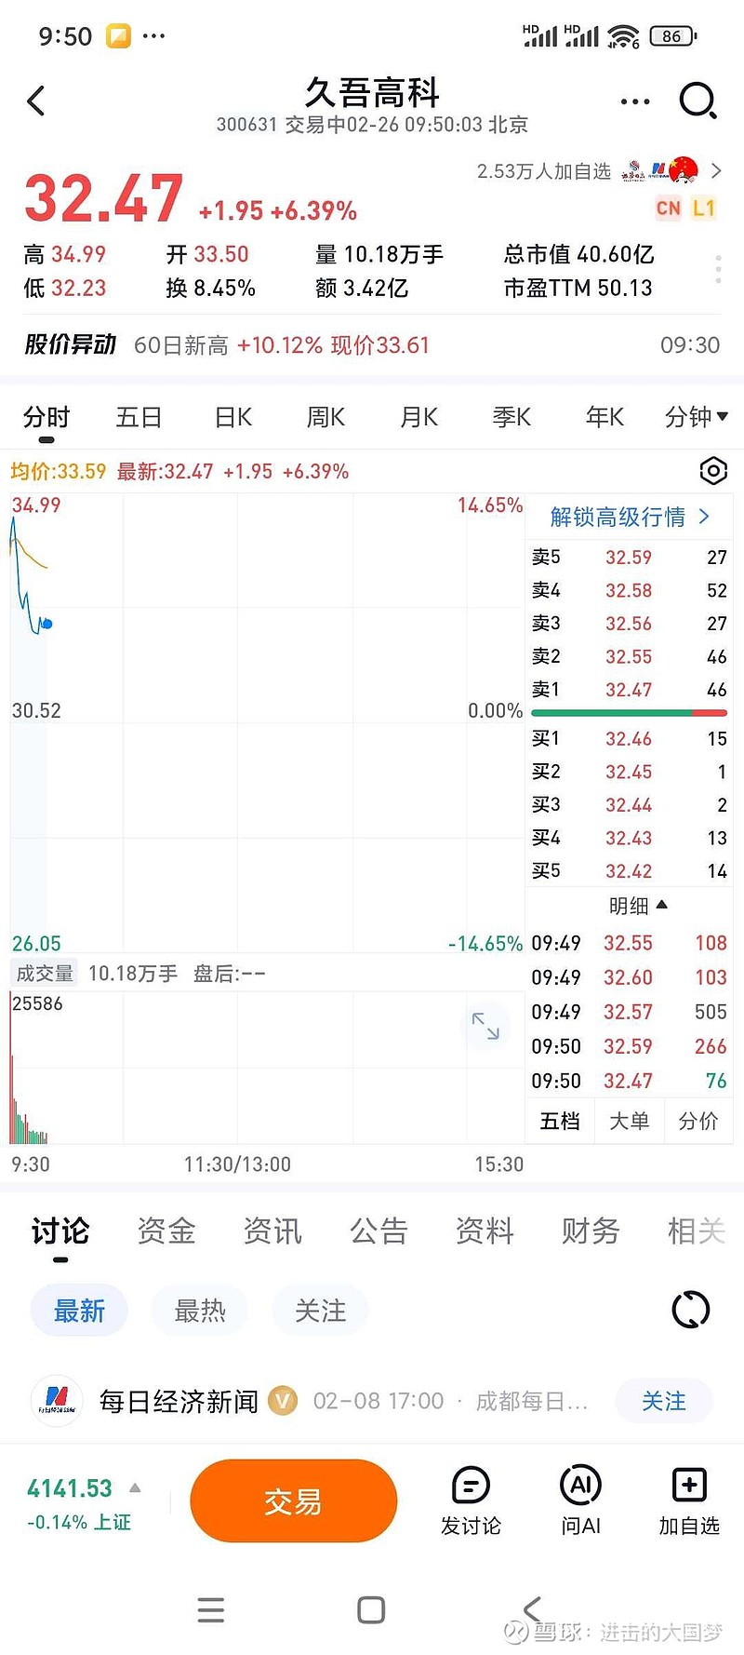
Task: Expand the chart to fullscreen
Action: (485, 1026)
